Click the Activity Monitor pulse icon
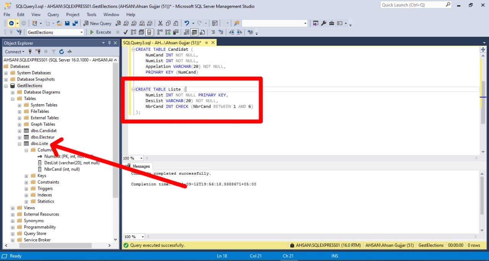 click(x=69, y=52)
